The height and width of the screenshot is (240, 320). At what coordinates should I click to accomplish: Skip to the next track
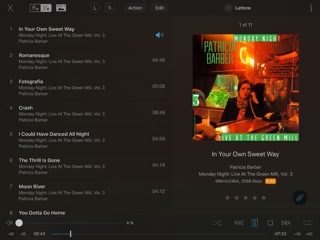tap(286, 223)
